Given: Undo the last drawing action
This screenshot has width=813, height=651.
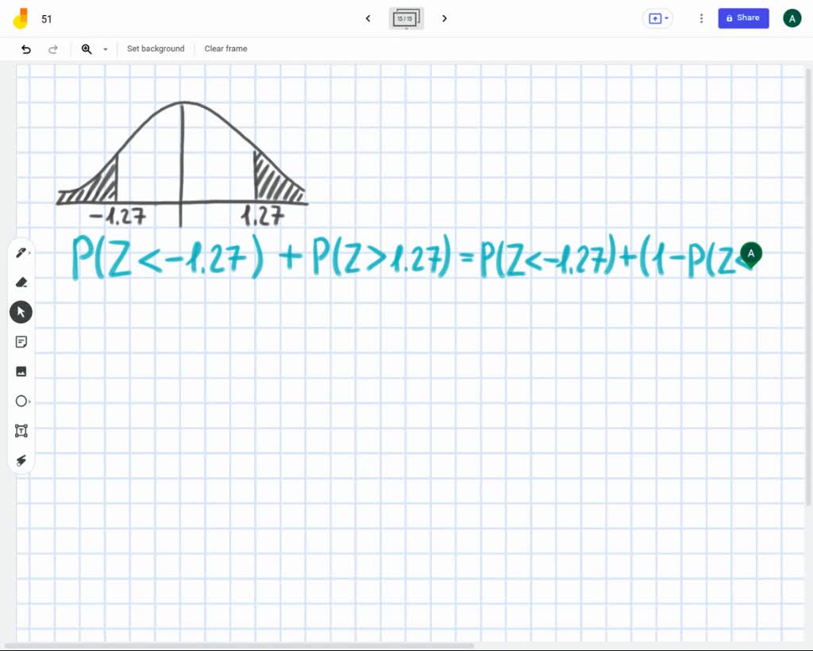Looking at the screenshot, I should point(25,48).
